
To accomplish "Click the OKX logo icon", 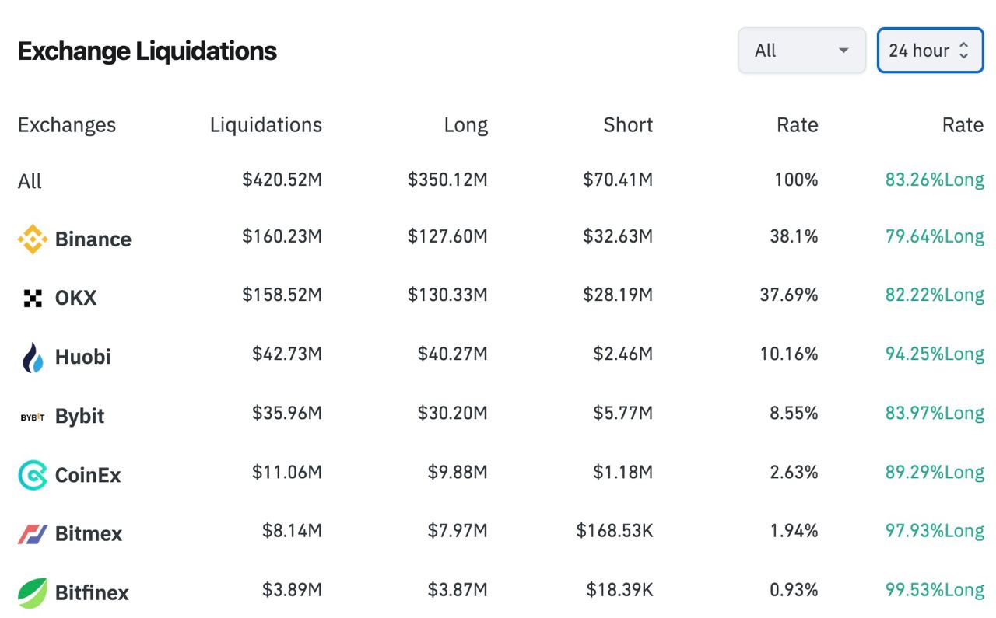I will pyautogui.click(x=33, y=298).
